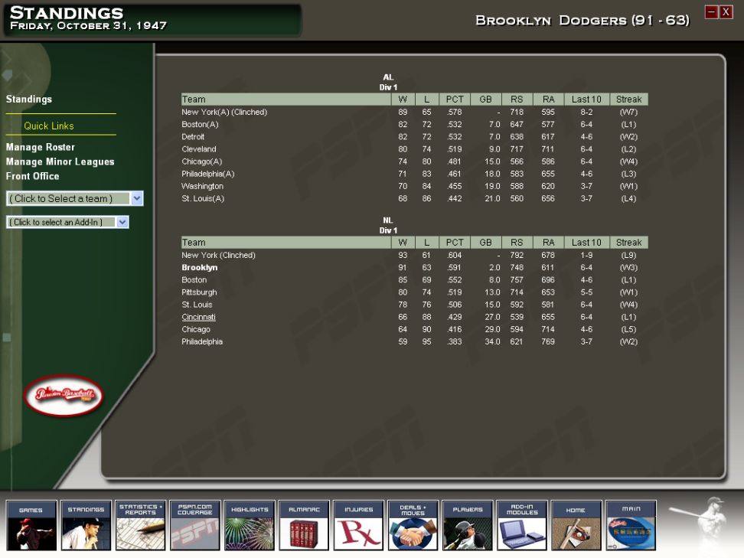Minimize the window with red dash button
The width and height of the screenshot is (744, 558).
711,11
